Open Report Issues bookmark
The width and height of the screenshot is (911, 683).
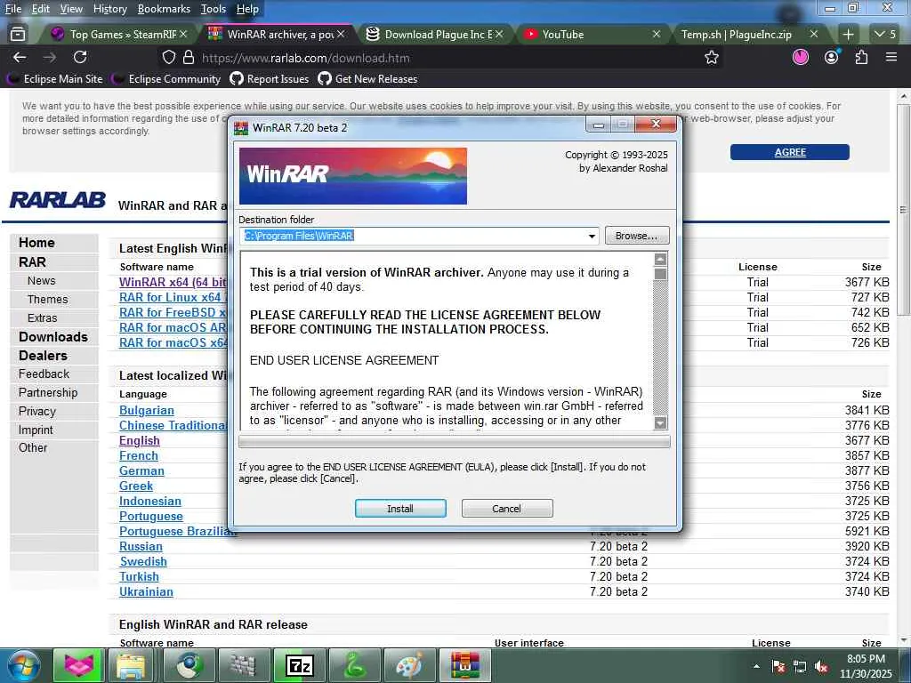click(269, 79)
